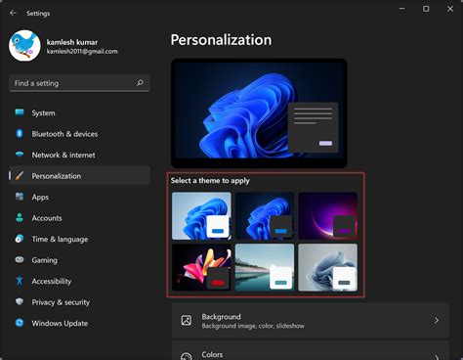Click the kamlesh kumar account name

pos(72,42)
